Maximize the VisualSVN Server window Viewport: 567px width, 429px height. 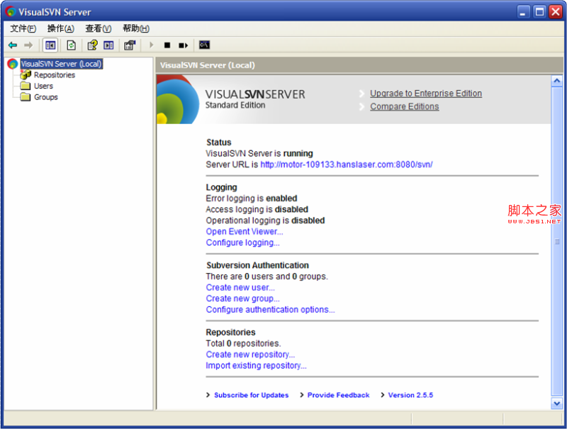point(539,12)
